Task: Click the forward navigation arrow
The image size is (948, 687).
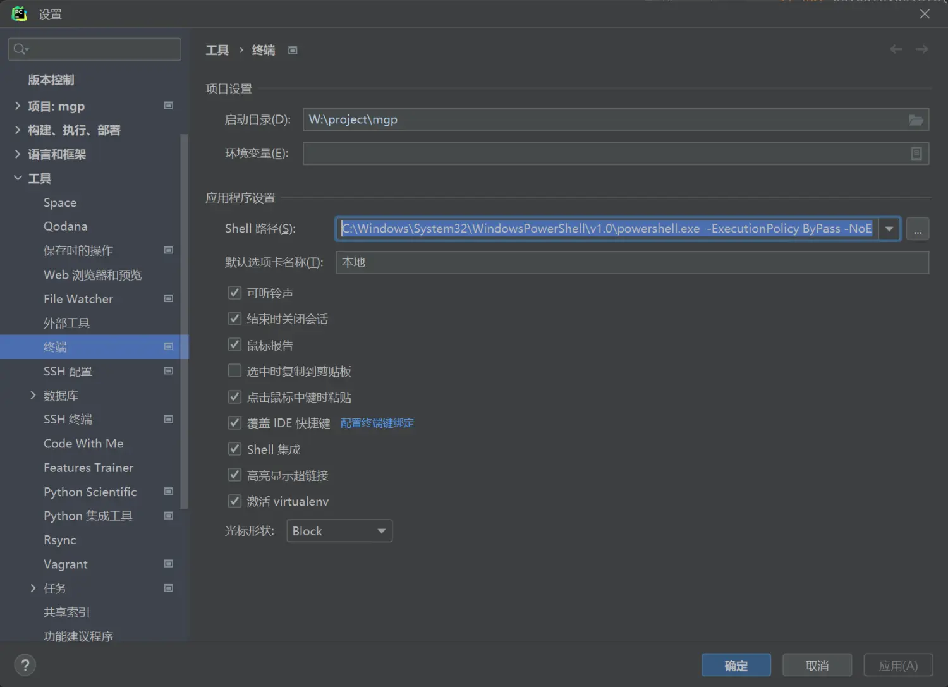Action: point(921,49)
